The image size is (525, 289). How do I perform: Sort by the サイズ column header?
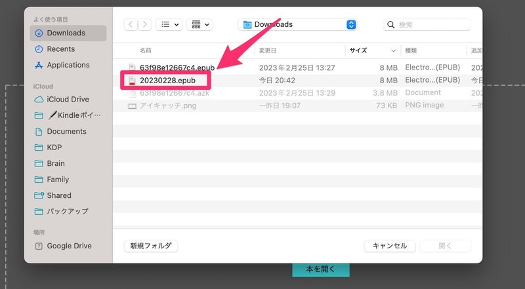click(358, 50)
